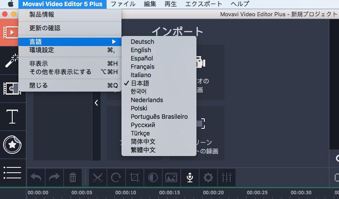
Task: Select Polski language
Action: pyautogui.click(x=159, y=108)
